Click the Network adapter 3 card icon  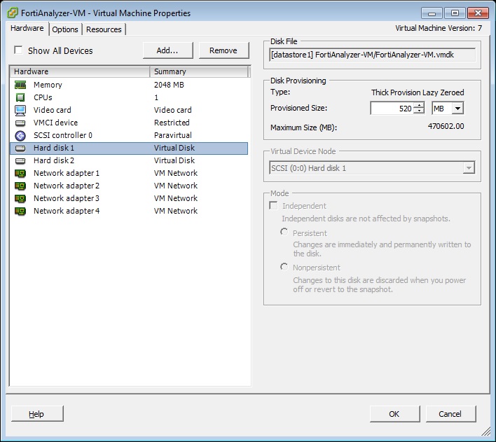click(20, 199)
